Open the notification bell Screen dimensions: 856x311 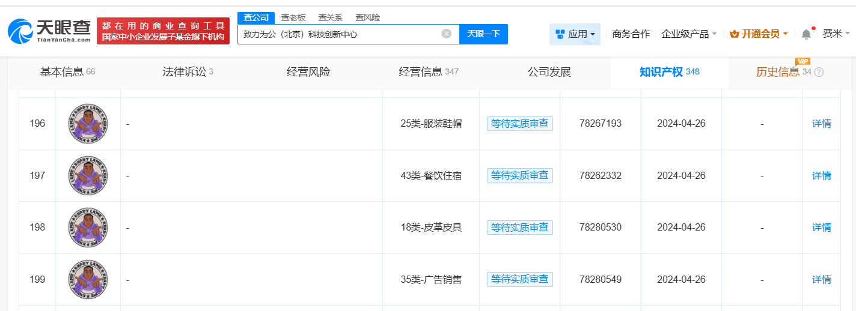click(x=806, y=34)
